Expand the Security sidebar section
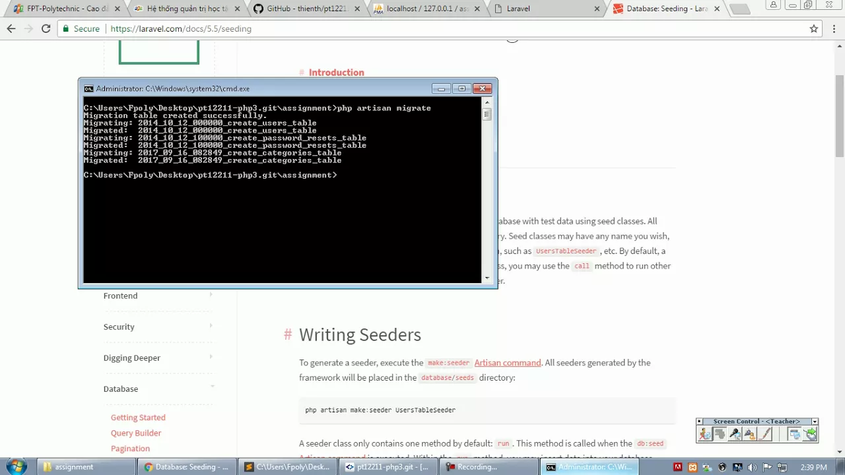The image size is (845, 475). point(158,327)
